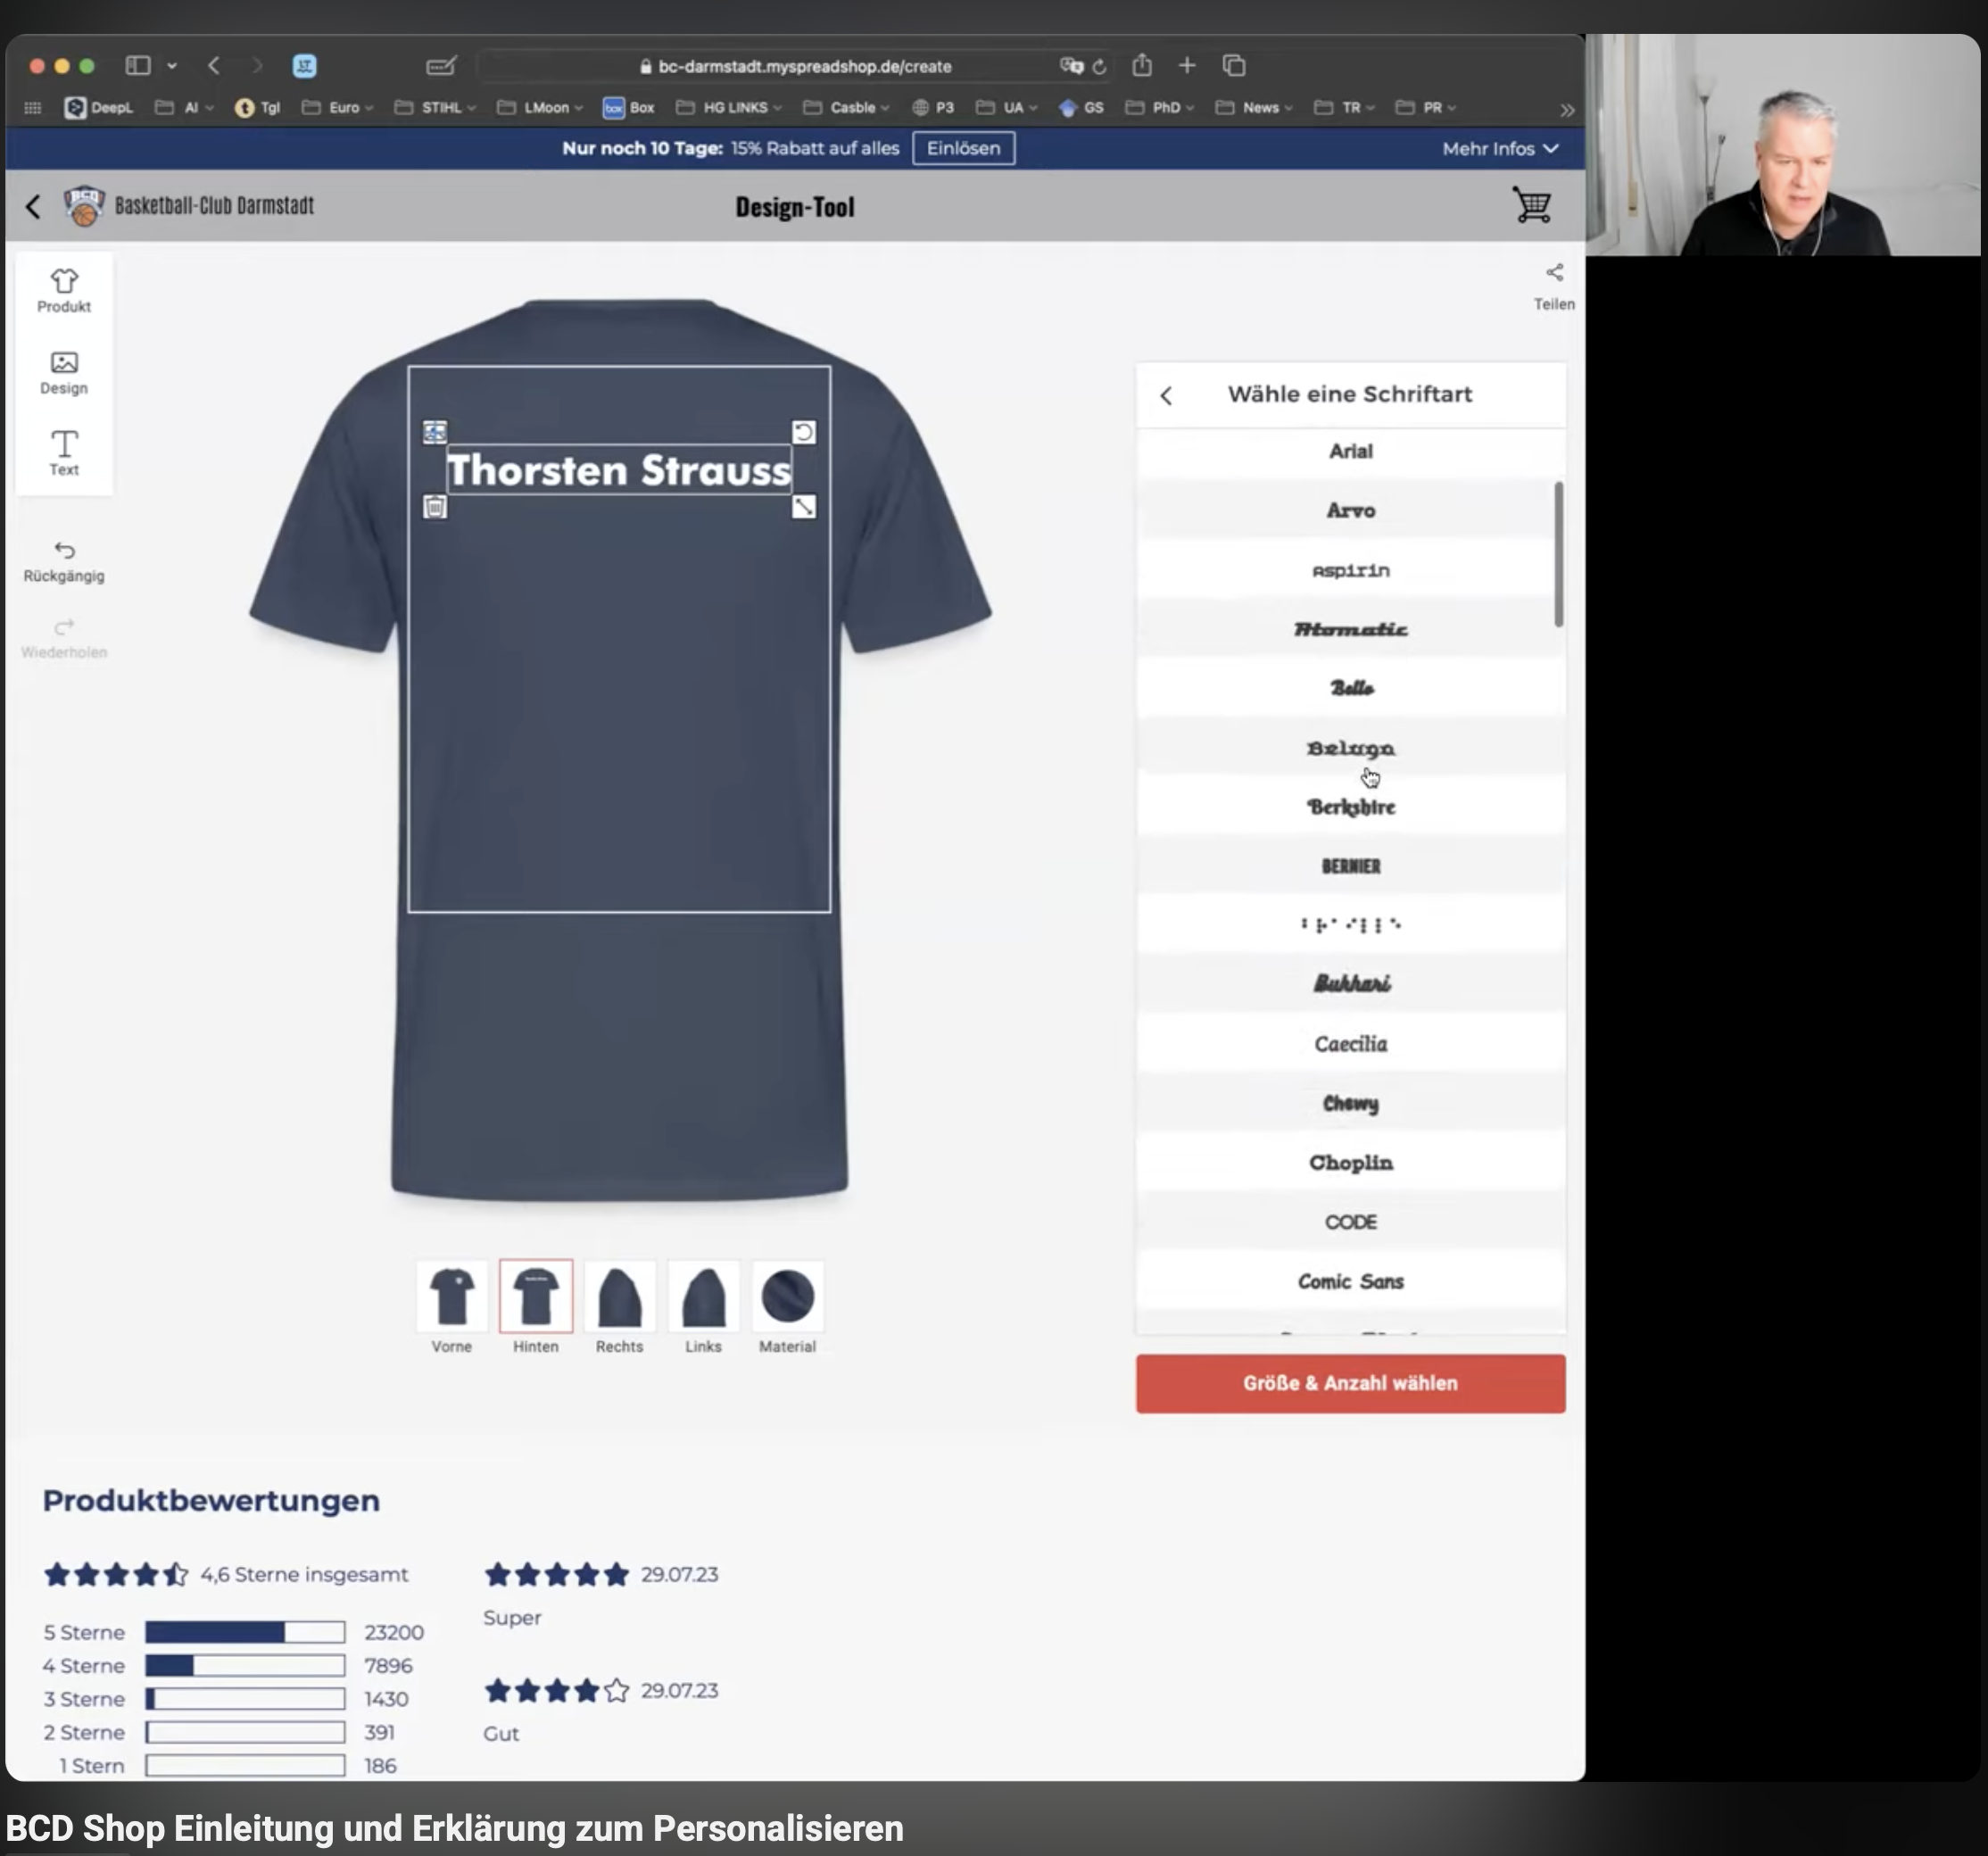Click the Rückgängig undo icon
1988x1856 pixels.
pyautogui.click(x=64, y=551)
